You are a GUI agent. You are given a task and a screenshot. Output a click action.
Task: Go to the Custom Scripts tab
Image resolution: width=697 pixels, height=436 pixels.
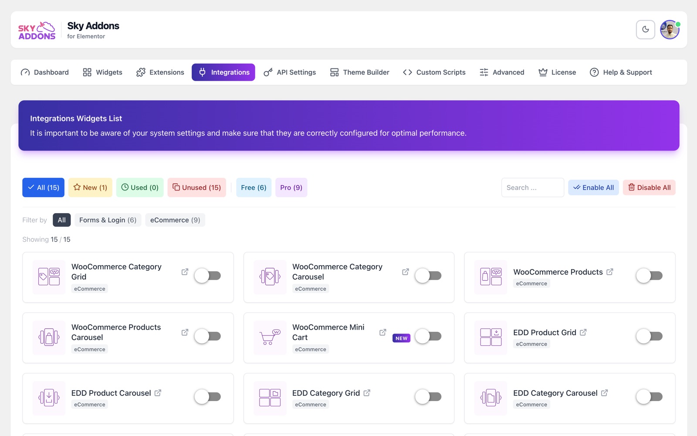tap(434, 72)
